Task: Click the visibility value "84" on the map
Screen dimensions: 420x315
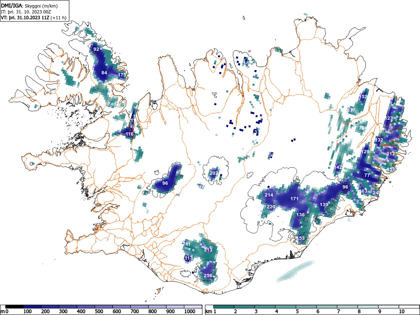Action: pyautogui.click(x=104, y=73)
